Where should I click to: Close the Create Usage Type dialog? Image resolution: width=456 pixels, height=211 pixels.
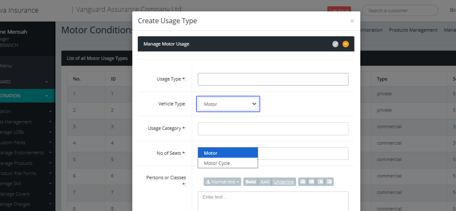point(352,21)
